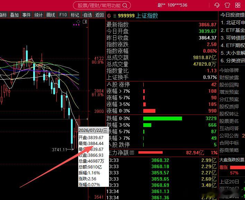Open news item 3. 可转债
This screenshot has height=200, width=245.
coord(233,38)
